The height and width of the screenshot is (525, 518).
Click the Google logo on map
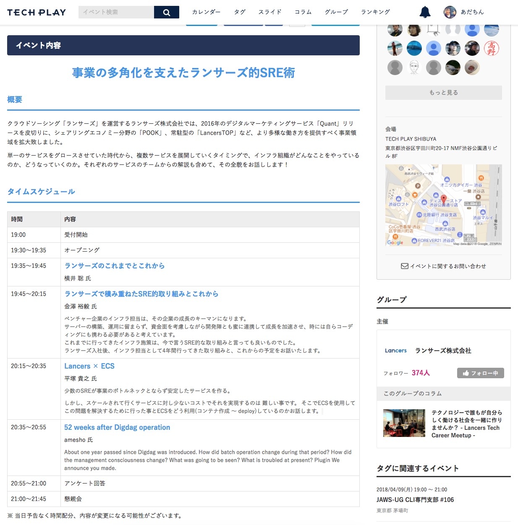(395, 242)
